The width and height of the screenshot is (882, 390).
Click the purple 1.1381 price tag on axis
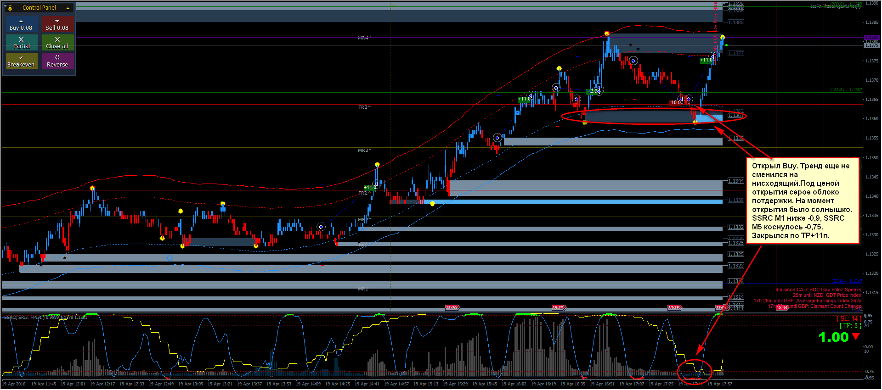click(x=871, y=38)
